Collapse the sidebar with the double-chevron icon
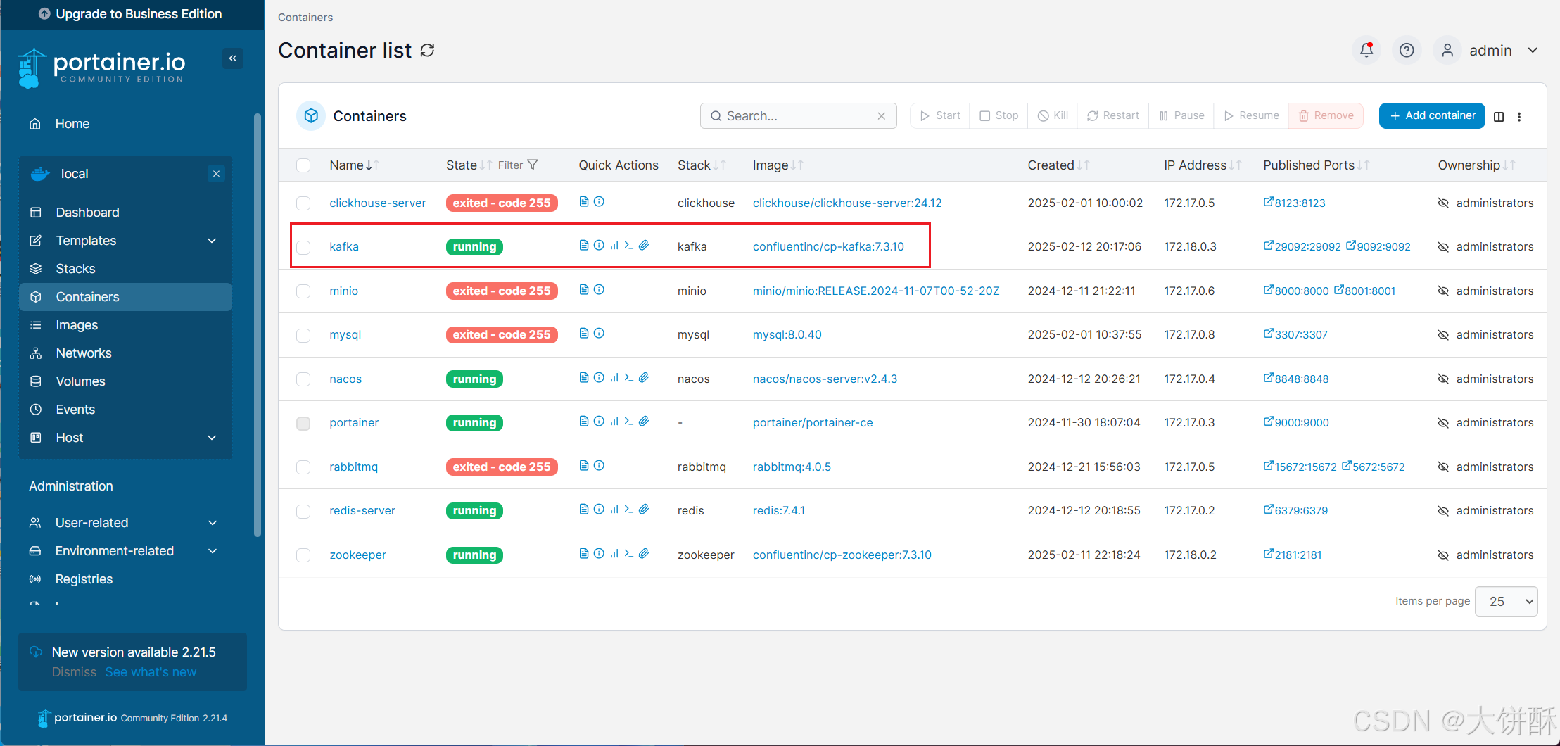The height and width of the screenshot is (746, 1560). (233, 58)
